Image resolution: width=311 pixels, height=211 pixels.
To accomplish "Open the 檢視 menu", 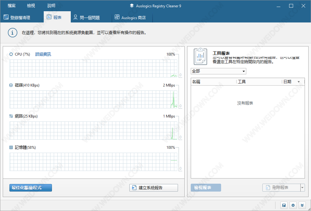I will click(31, 6).
